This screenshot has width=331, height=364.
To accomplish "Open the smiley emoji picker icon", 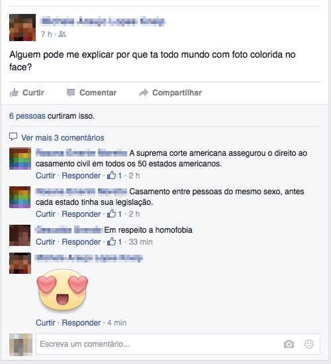I will tap(309, 344).
